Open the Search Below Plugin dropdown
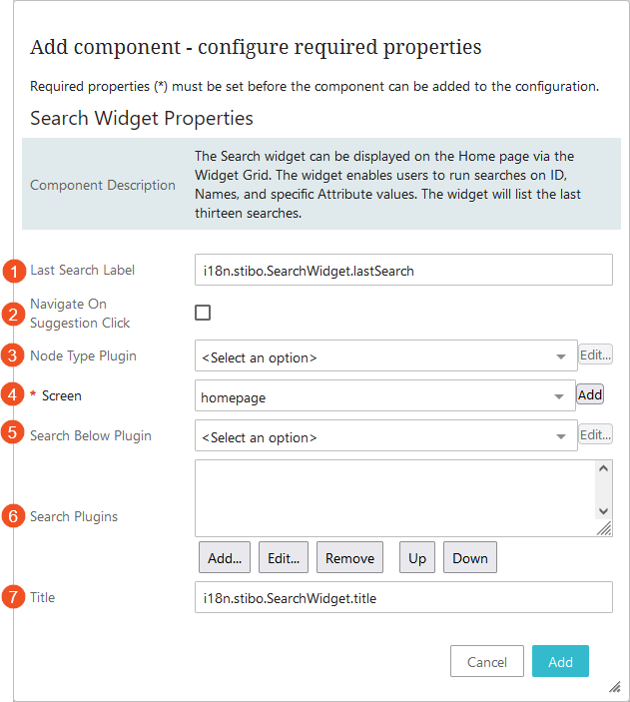Image resolution: width=630 pixels, height=702 pixels. pos(385,436)
